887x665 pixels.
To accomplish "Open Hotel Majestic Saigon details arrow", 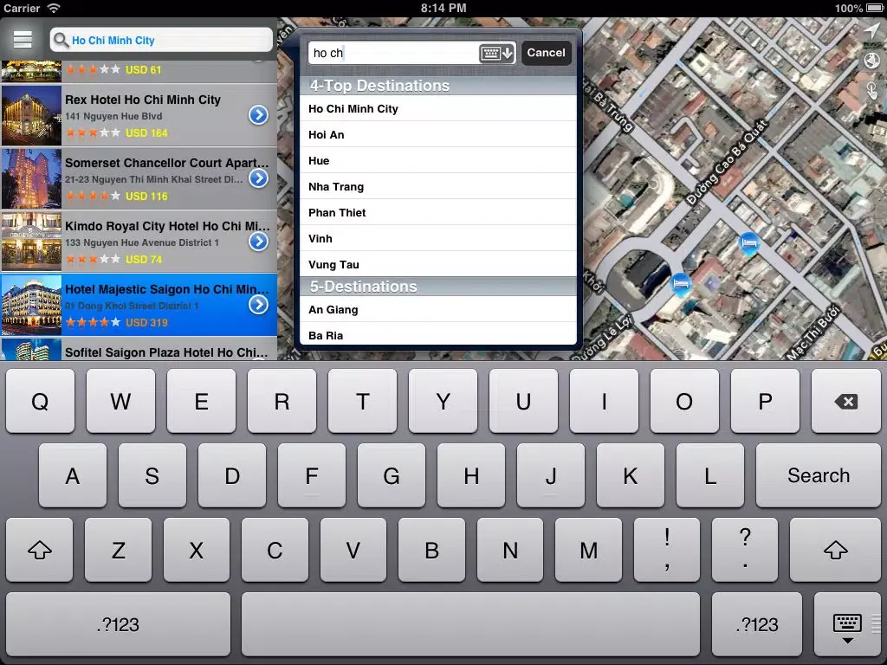I will 258,305.
